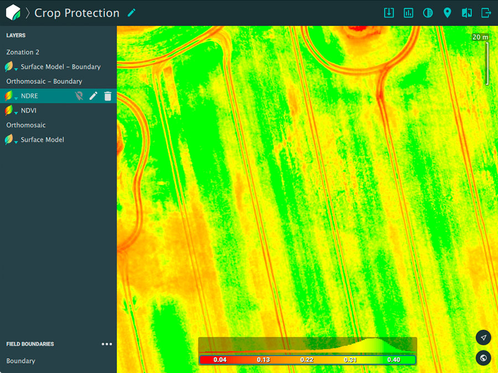Click leaf icon of Surface Model – Boundary
The width and height of the screenshot is (498, 373).
(8, 67)
